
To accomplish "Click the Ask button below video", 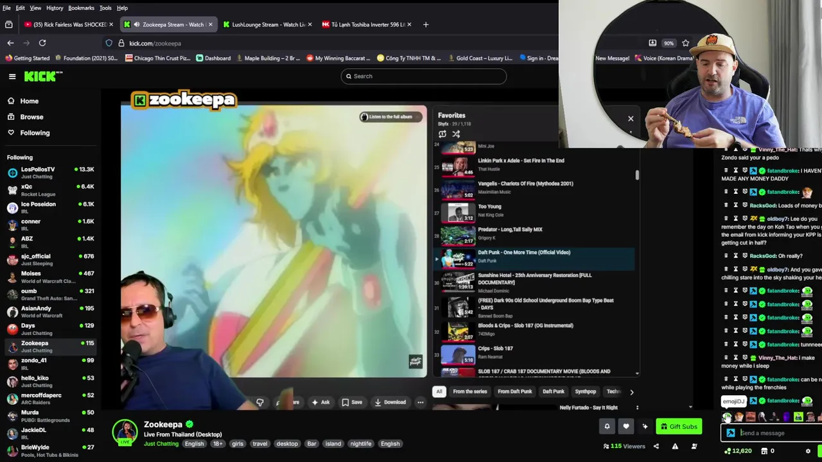I will pos(320,402).
